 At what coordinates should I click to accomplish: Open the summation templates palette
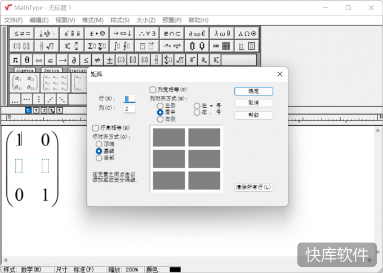[97, 46]
